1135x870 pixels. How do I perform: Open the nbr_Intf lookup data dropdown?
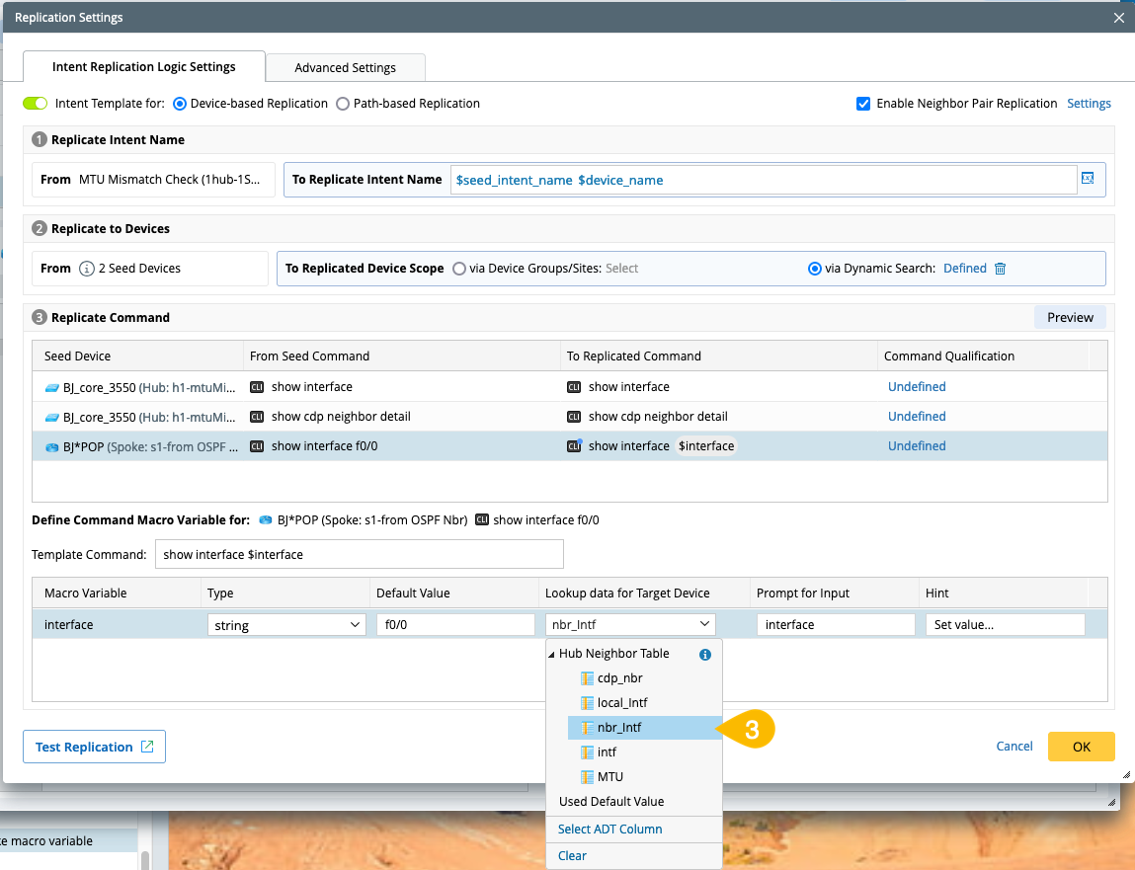click(x=629, y=625)
